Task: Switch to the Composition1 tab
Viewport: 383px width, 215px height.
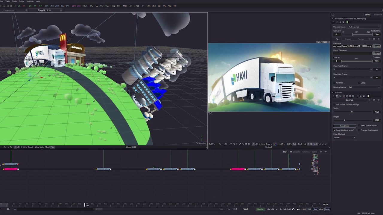Action: [10, 10]
